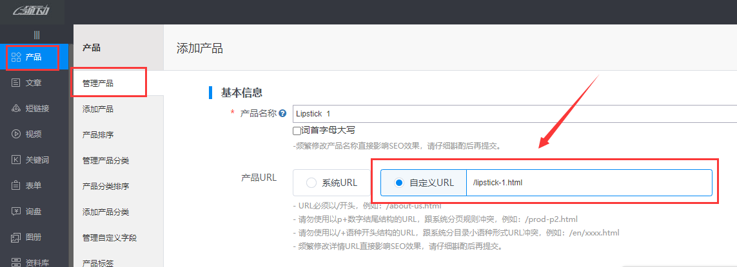Click the album picture icon
This screenshot has height=267, width=737.
pyautogui.click(x=16, y=237)
